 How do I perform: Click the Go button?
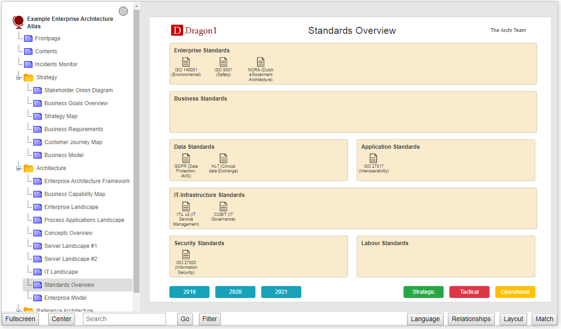point(185,319)
